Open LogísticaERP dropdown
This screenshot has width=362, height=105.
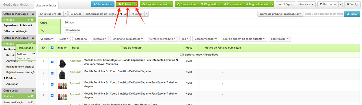(279, 39)
